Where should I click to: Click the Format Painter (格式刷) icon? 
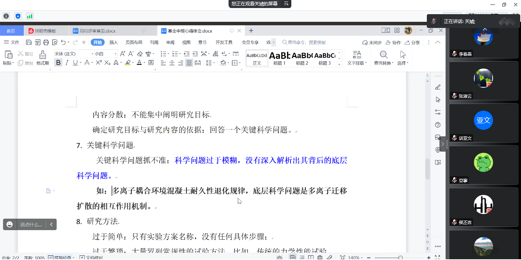point(42,57)
